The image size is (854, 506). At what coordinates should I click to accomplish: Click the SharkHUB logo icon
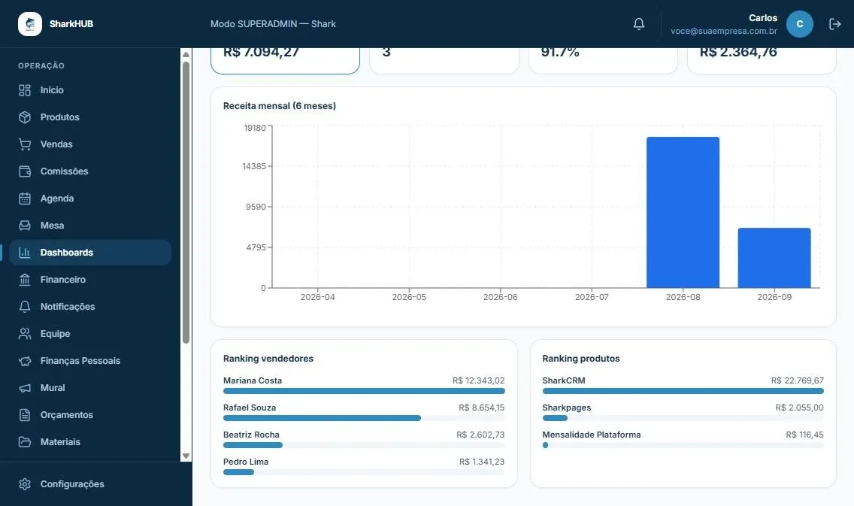[30, 24]
